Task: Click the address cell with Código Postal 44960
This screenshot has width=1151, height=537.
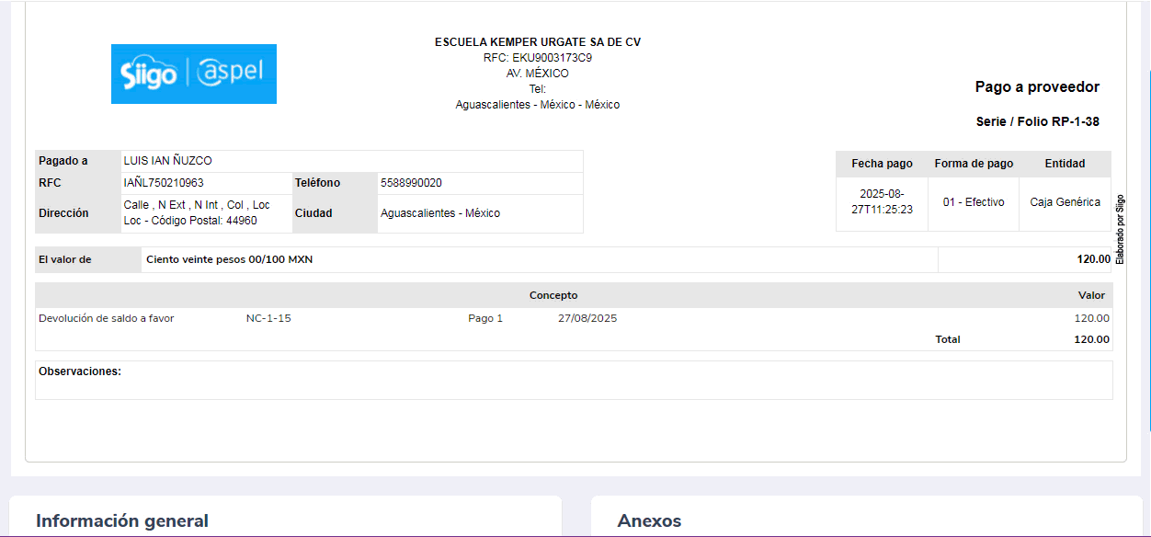Action: 197,213
